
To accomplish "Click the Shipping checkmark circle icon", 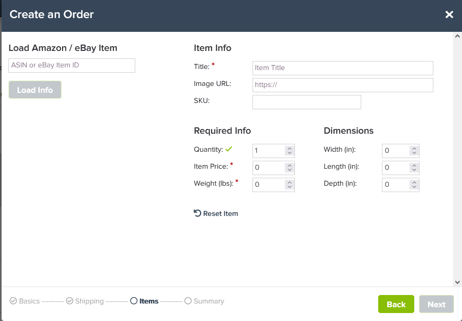I will coord(69,301).
